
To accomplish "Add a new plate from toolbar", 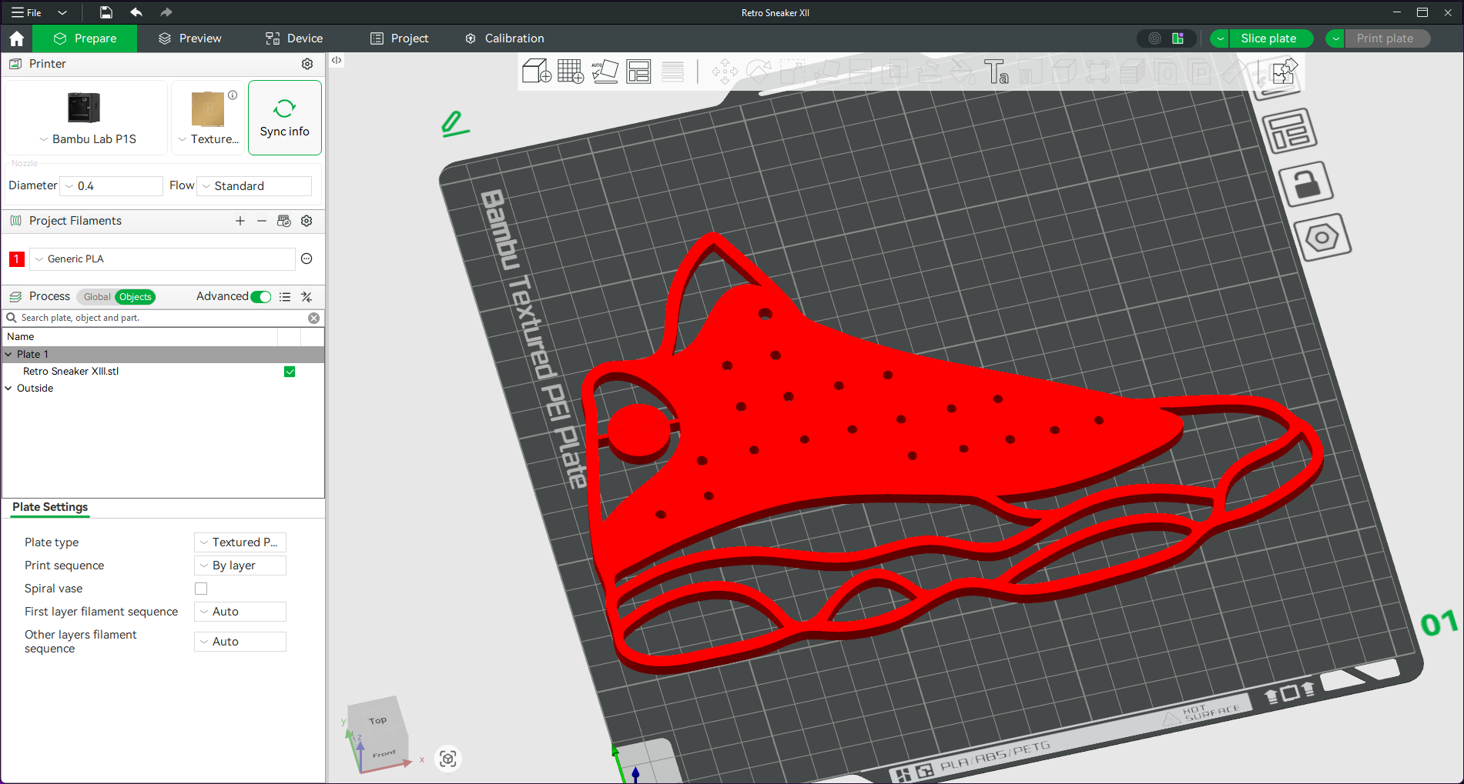I will 570,72.
